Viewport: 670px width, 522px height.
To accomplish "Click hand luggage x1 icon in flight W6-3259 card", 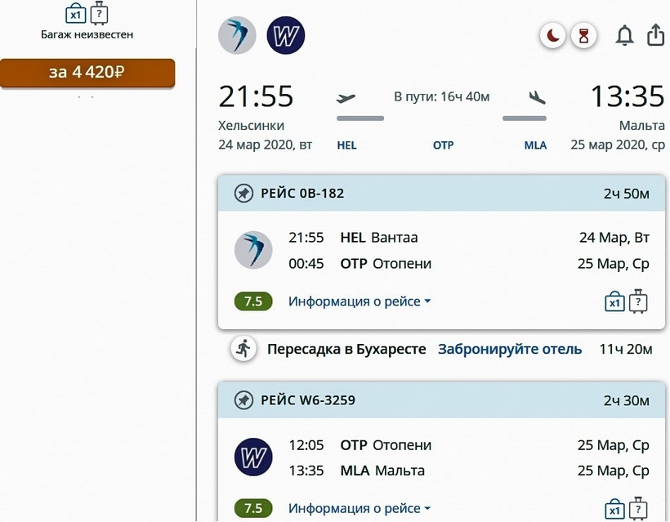I will [614, 508].
